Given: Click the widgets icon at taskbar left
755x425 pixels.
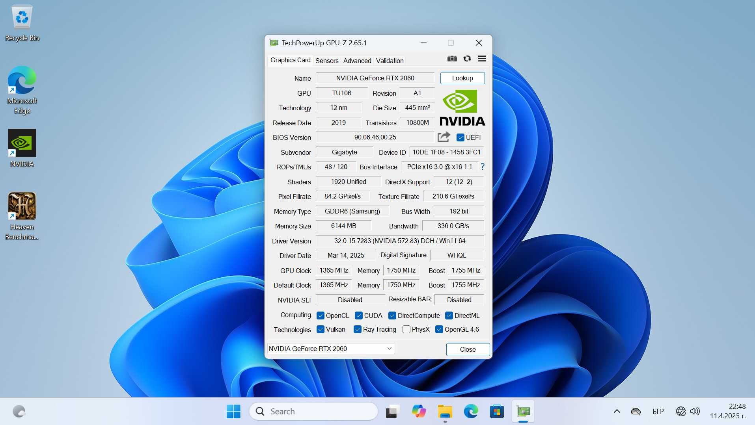Looking at the screenshot, I should [19, 411].
